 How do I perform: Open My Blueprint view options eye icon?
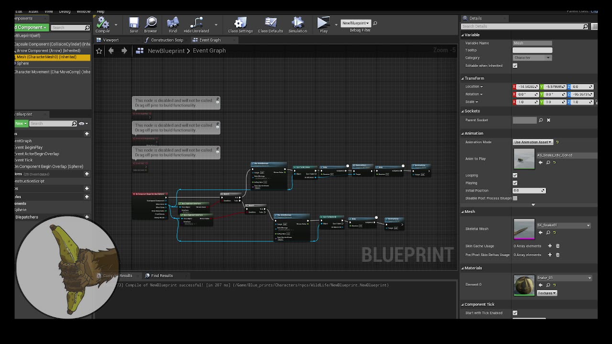pos(83,124)
